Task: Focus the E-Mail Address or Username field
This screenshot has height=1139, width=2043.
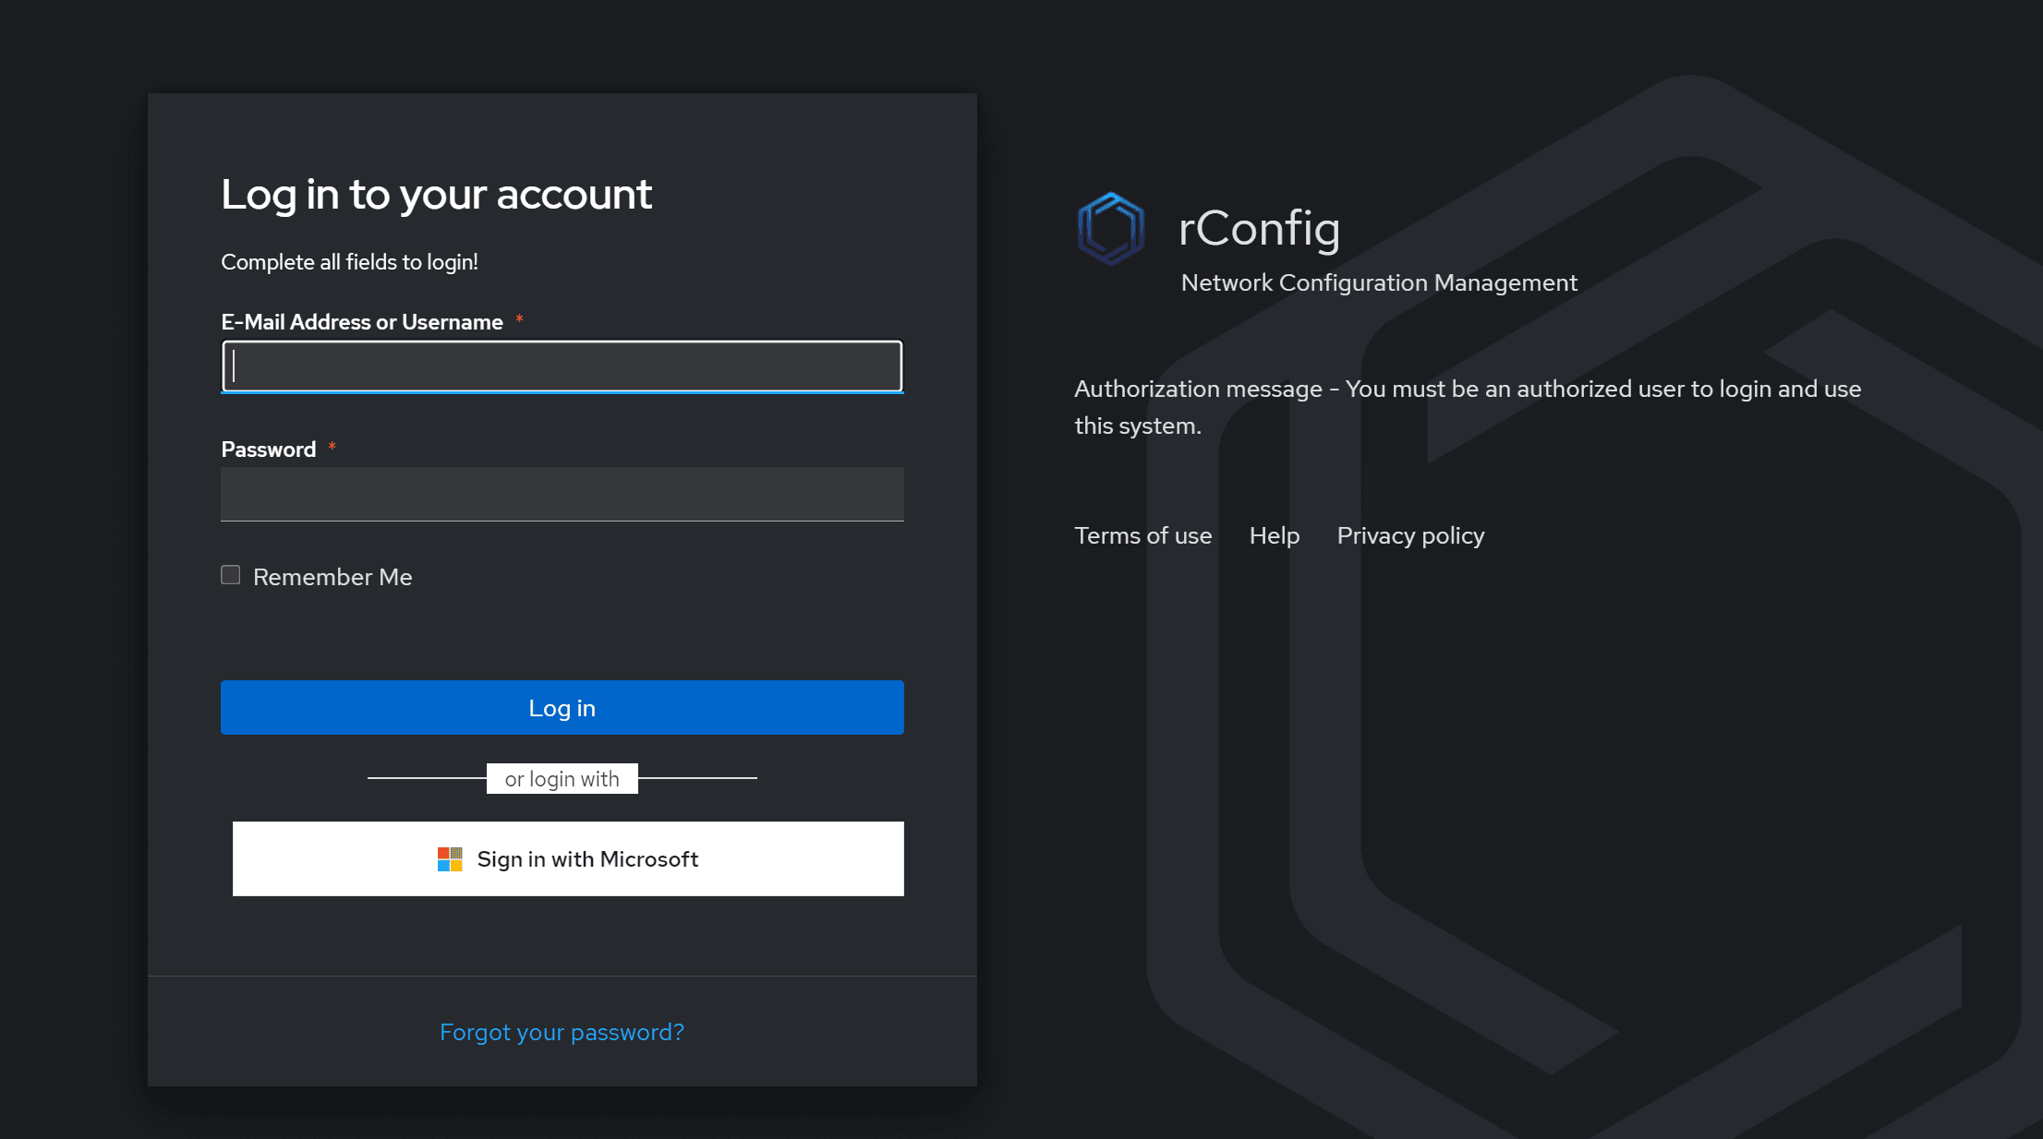Action: click(562, 366)
